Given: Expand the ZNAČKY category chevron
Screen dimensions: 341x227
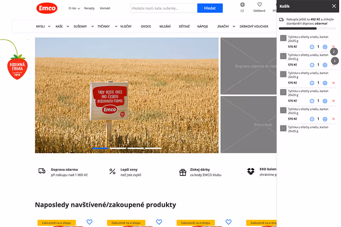Looking at the screenshot, I should pyautogui.click(x=234, y=26).
